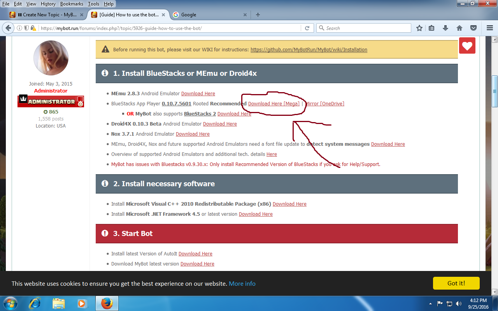Open the bookmarks list icon
Image resolution: width=498 pixels, height=311 pixels.
point(431,28)
